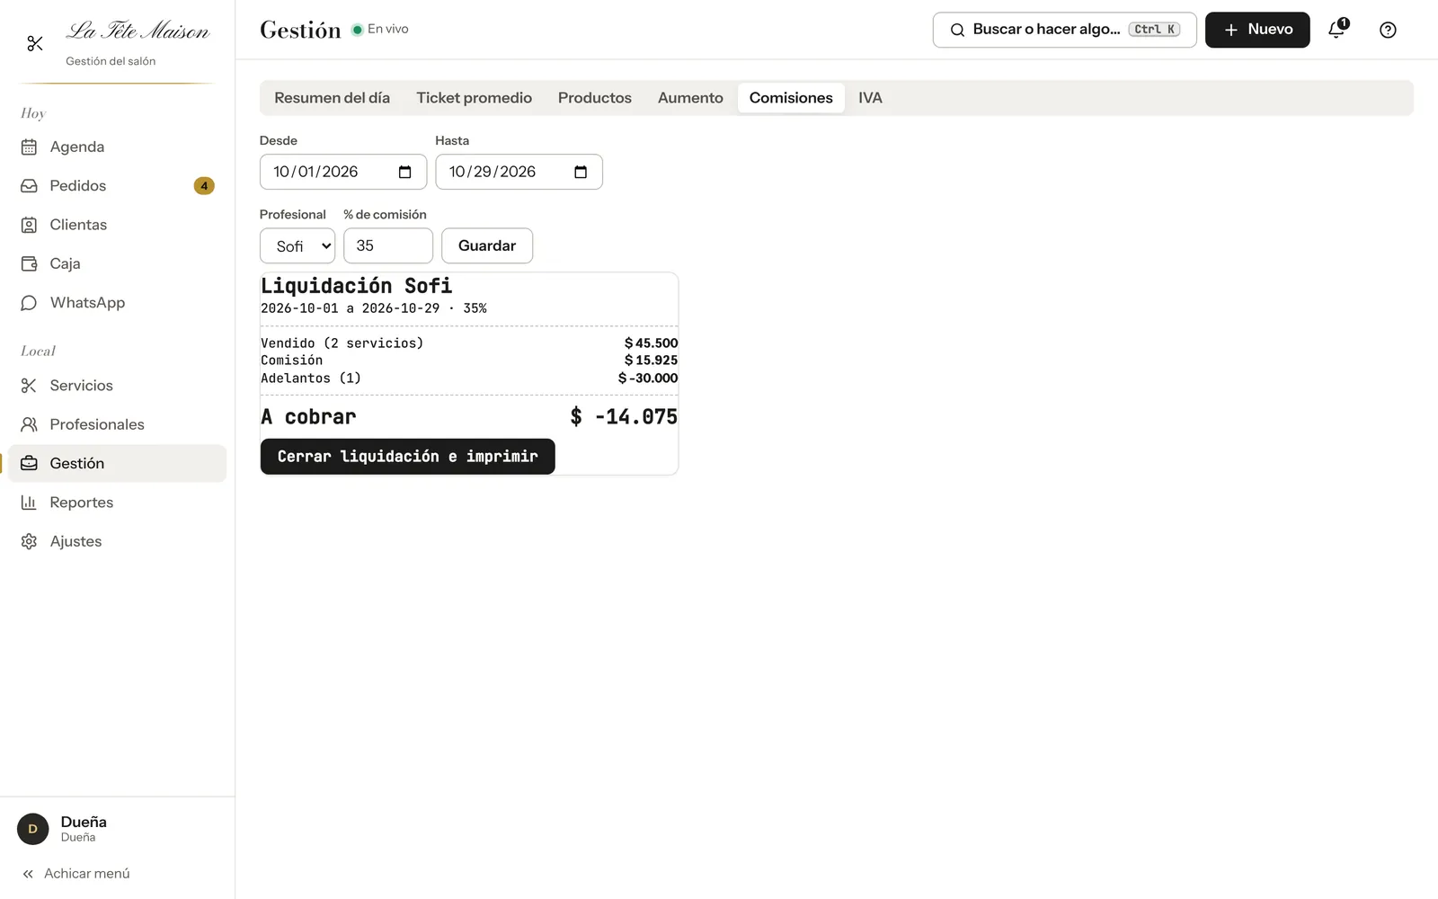Focus the commission percentage field
This screenshot has width=1438, height=899.
click(x=388, y=245)
